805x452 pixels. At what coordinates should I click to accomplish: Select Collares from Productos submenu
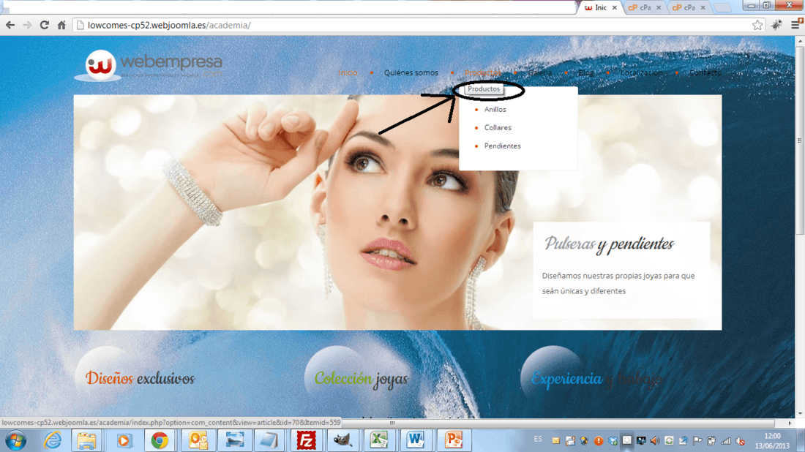(498, 128)
